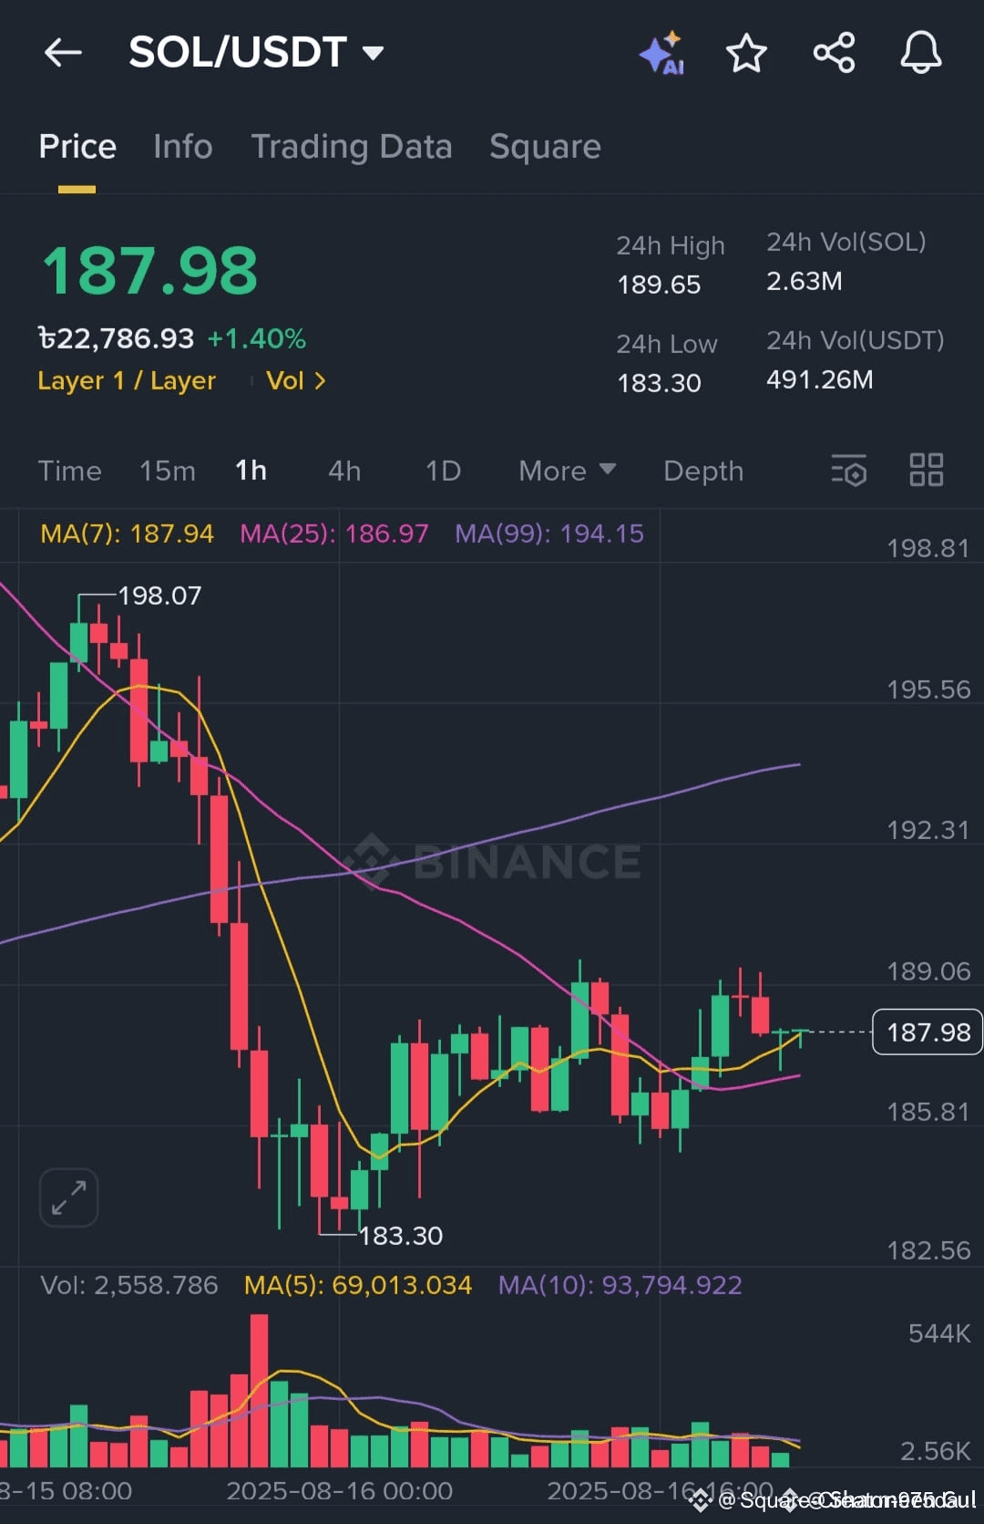This screenshot has height=1524, width=984.
Task: Click the 198.07 high marker on chart
Action: [159, 596]
